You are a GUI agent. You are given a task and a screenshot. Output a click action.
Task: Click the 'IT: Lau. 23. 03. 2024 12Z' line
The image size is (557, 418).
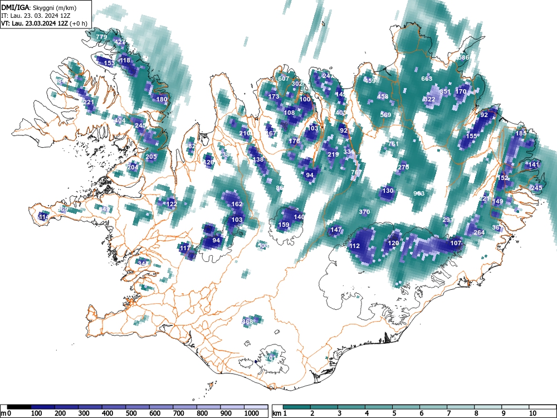coord(36,16)
